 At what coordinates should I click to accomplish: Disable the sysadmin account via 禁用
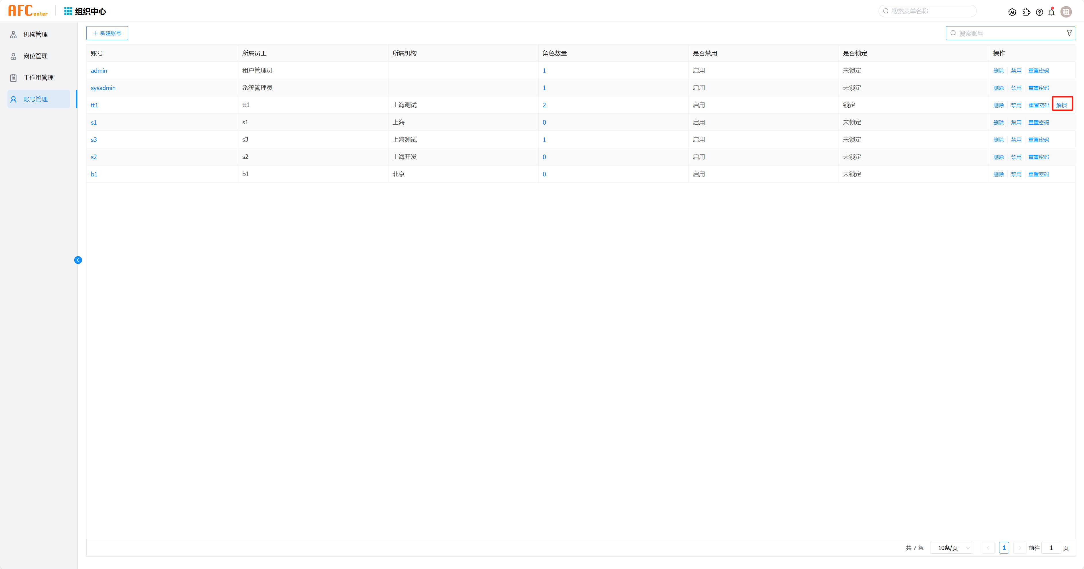(x=1016, y=88)
